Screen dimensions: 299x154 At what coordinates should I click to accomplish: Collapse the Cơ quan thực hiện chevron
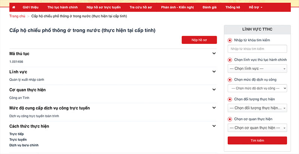coord(214,90)
